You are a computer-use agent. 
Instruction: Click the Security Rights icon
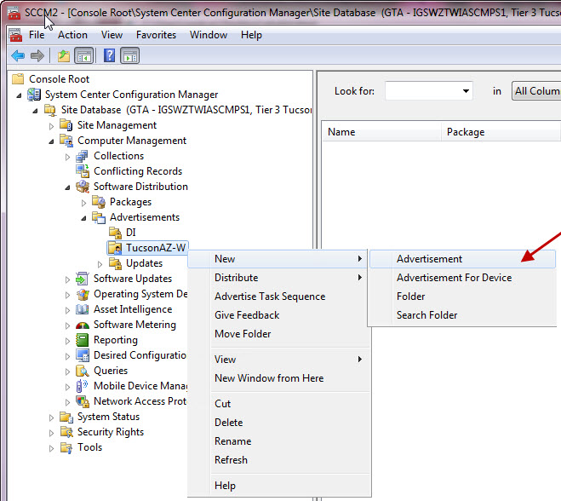pos(66,432)
